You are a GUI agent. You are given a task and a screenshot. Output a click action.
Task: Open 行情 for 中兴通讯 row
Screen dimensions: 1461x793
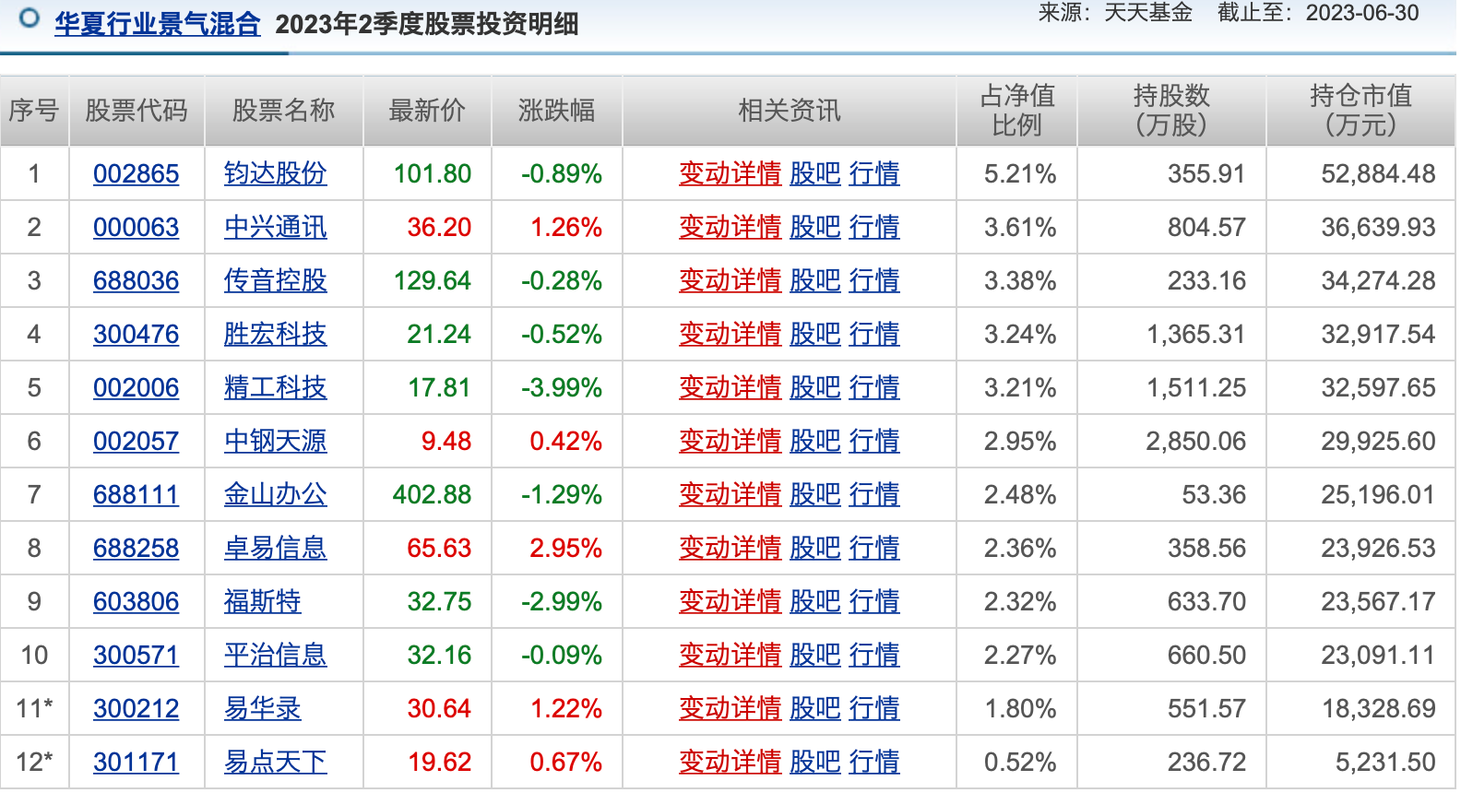tap(874, 228)
